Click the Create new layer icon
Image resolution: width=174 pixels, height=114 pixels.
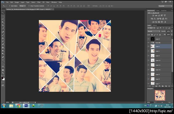click(166, 86)
